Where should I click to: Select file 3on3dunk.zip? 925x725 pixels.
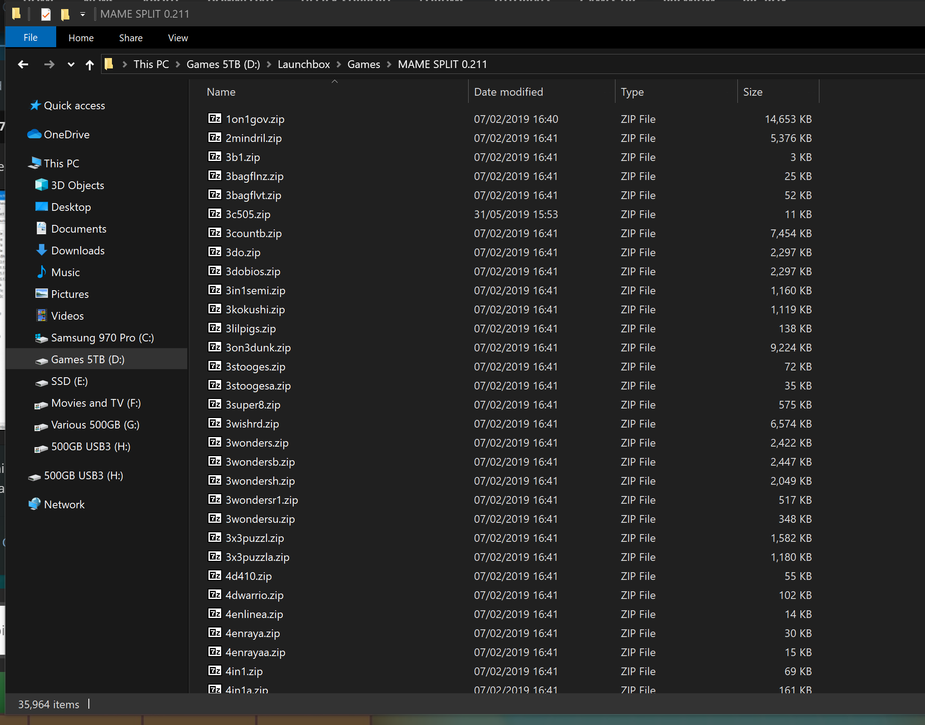pos(258,348)
